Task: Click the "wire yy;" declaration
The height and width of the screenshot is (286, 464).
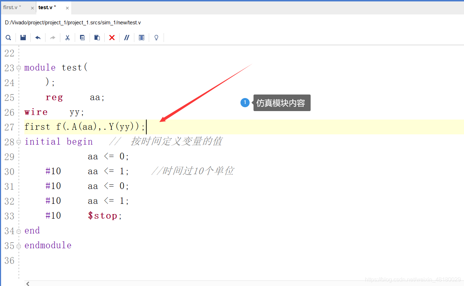Action: tap(54, 112)
